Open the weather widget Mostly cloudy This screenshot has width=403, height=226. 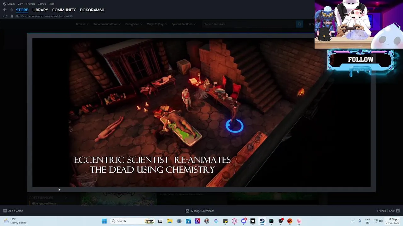point(15,221)
